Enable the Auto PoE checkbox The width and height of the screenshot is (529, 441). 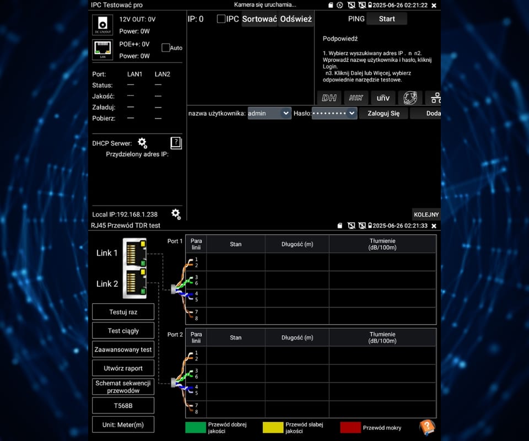165,48
